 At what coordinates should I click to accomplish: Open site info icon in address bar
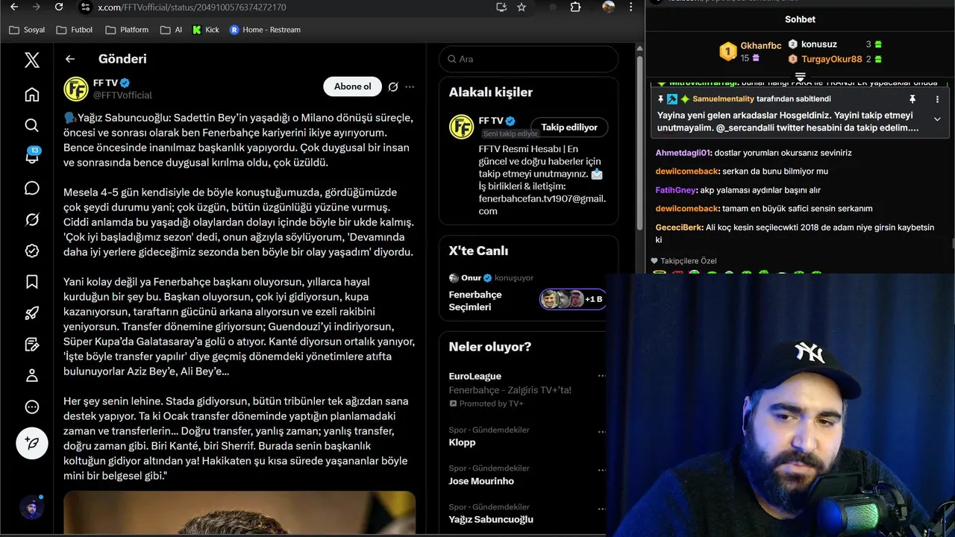pyautogui.click(x=85, y=7)
